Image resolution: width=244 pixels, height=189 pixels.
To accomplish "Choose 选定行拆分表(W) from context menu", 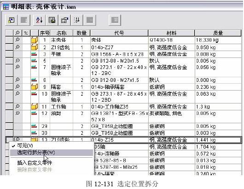I will click(x=52, y=153).
